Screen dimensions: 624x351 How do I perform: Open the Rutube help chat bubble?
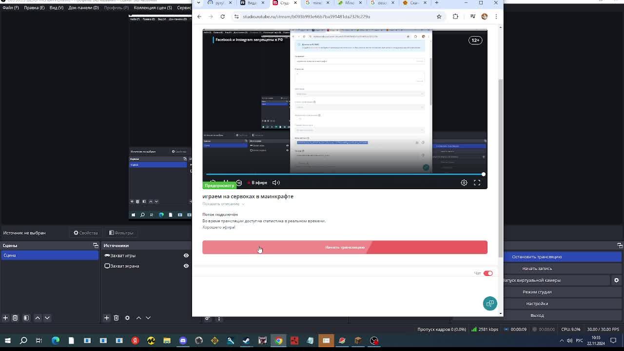pos(490,303)
